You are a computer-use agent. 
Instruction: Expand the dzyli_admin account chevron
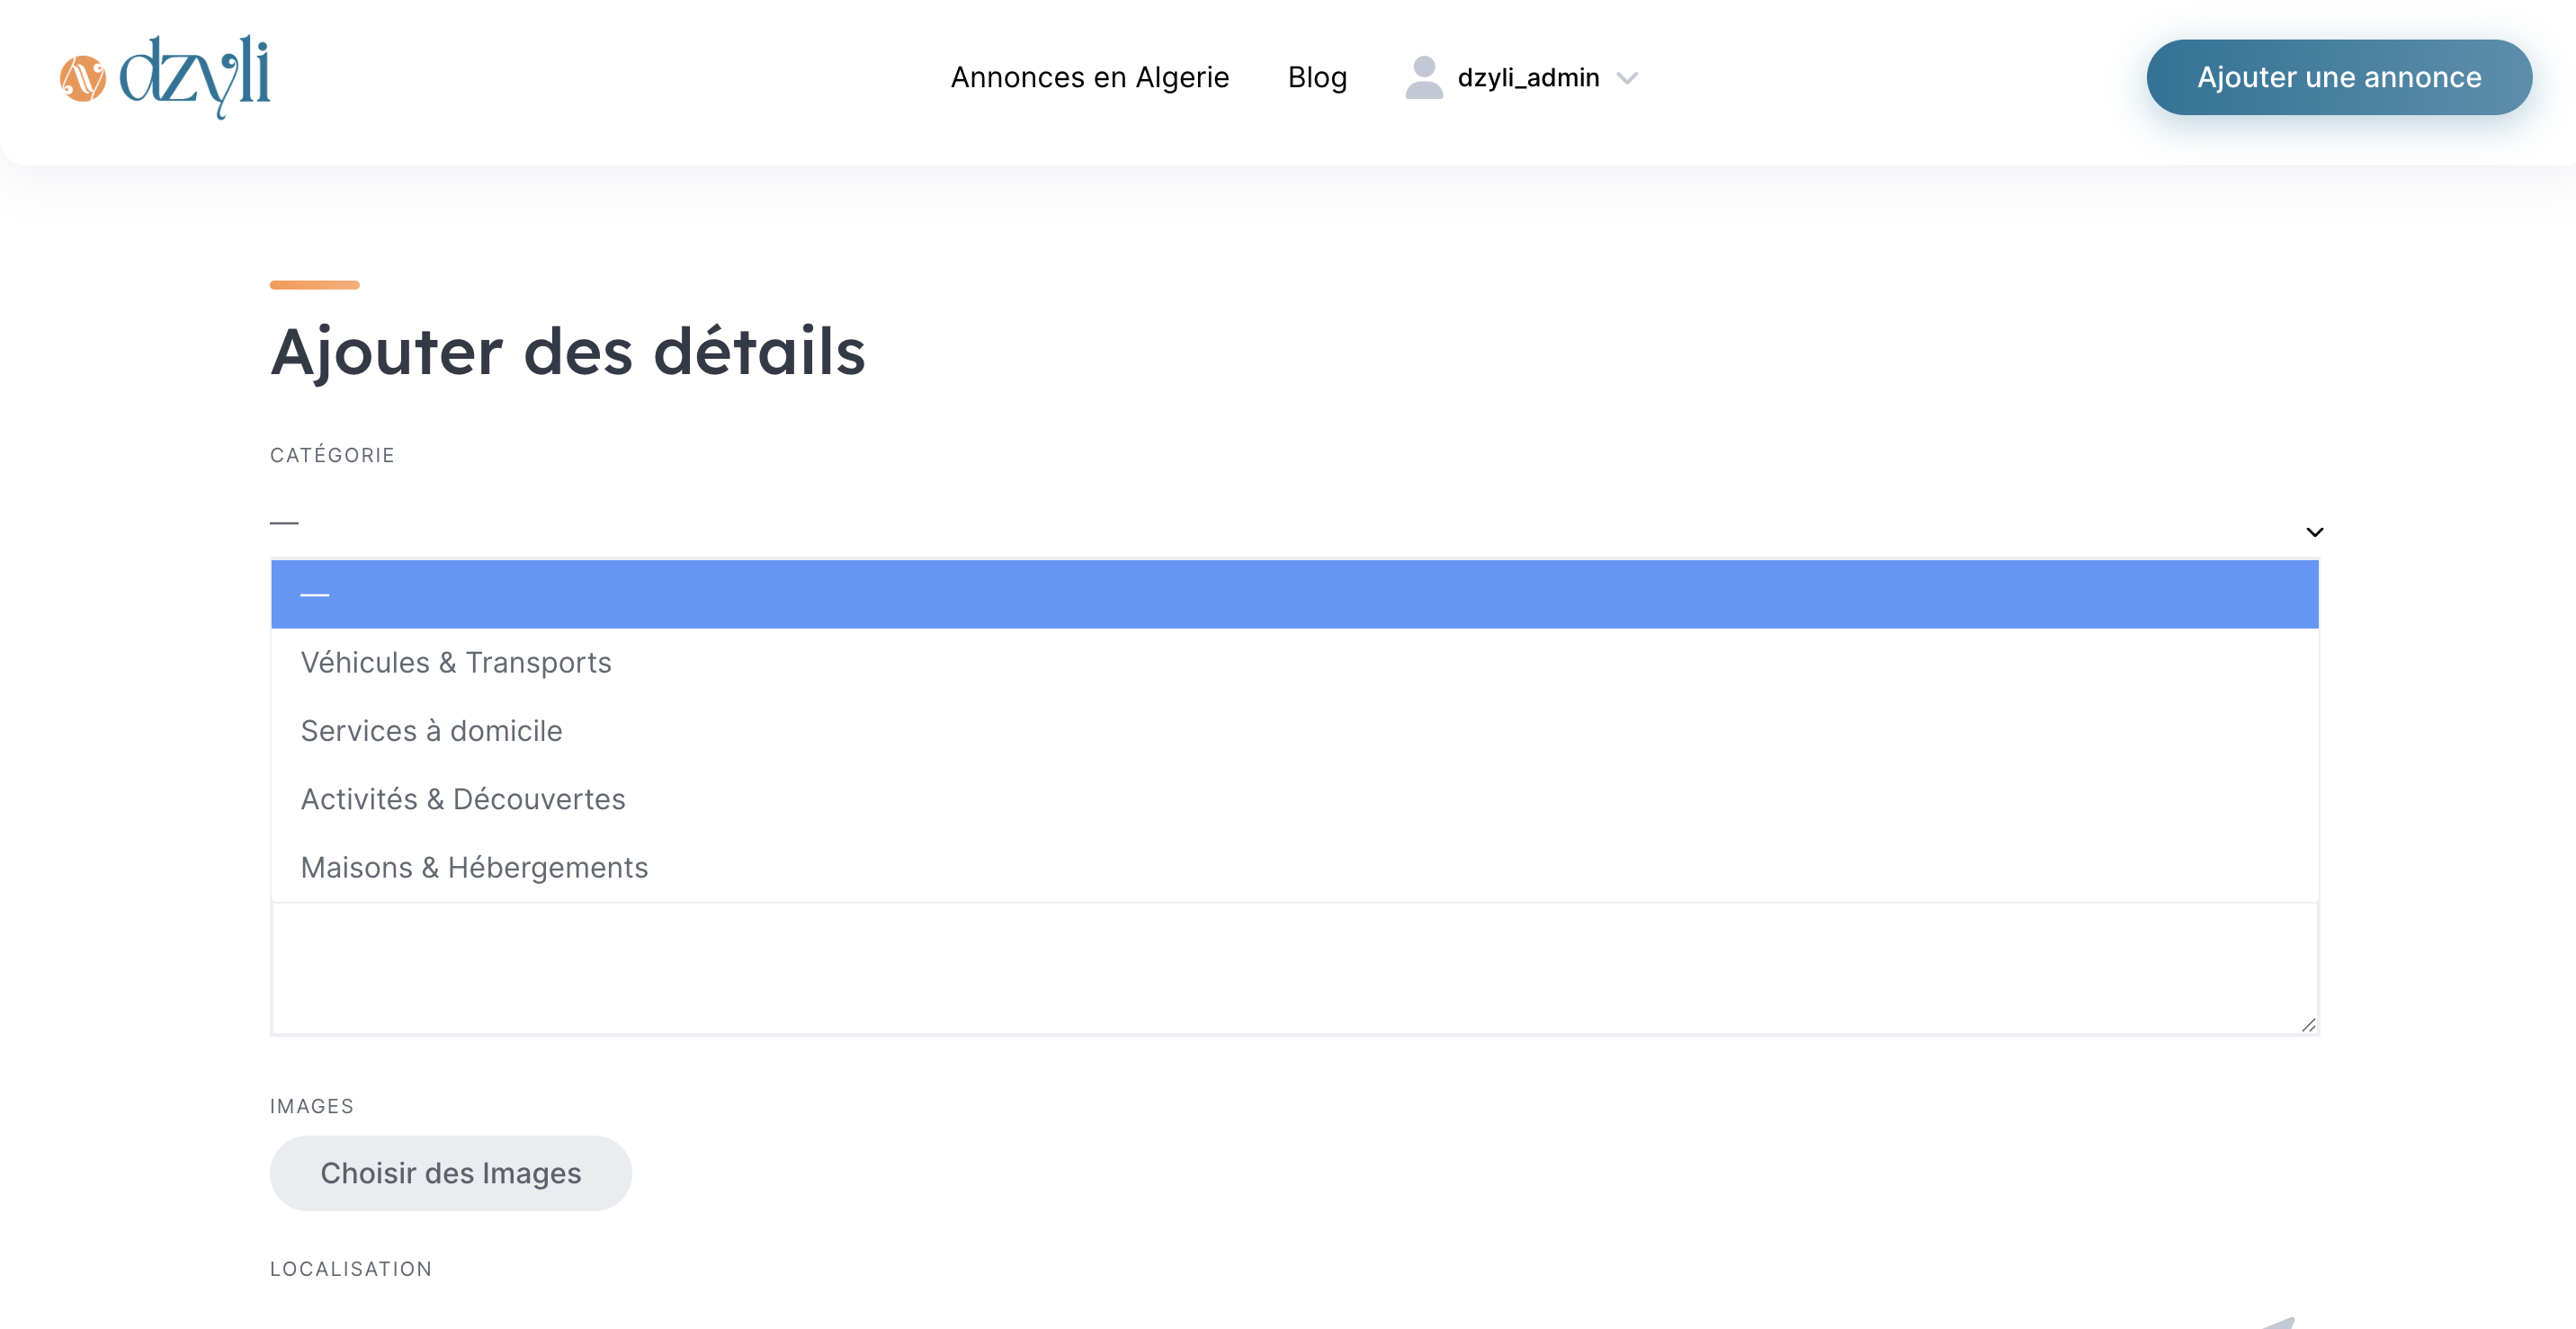pos(1627,78)
